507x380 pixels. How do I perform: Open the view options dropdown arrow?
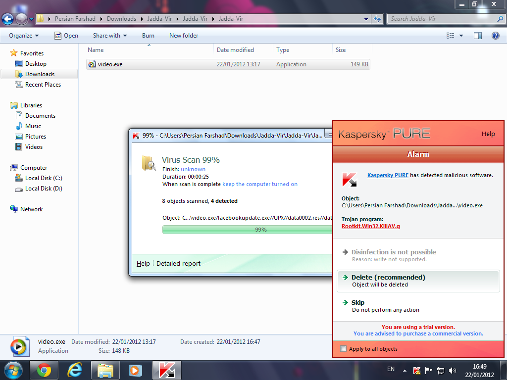tap(461, 36)
